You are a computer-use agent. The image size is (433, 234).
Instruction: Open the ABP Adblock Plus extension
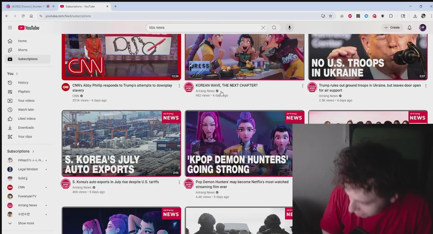point(350,16)
